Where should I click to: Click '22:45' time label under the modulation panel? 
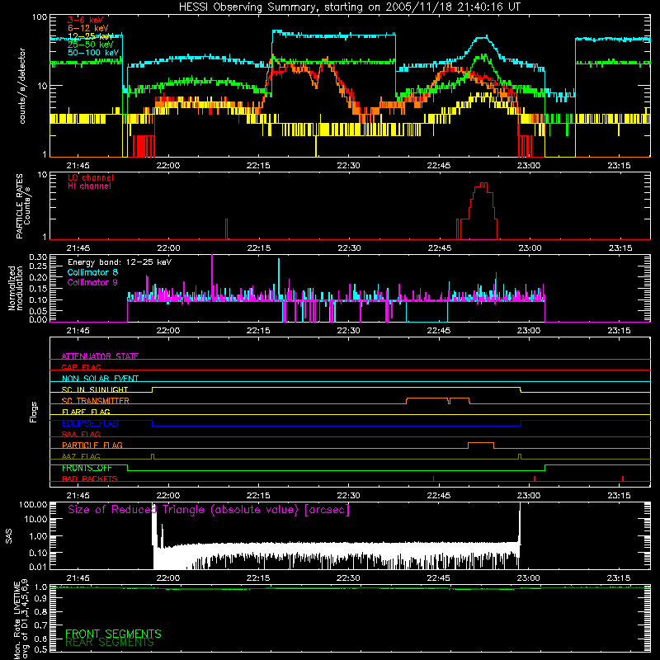pyautogui.click(x=439, y=331)
